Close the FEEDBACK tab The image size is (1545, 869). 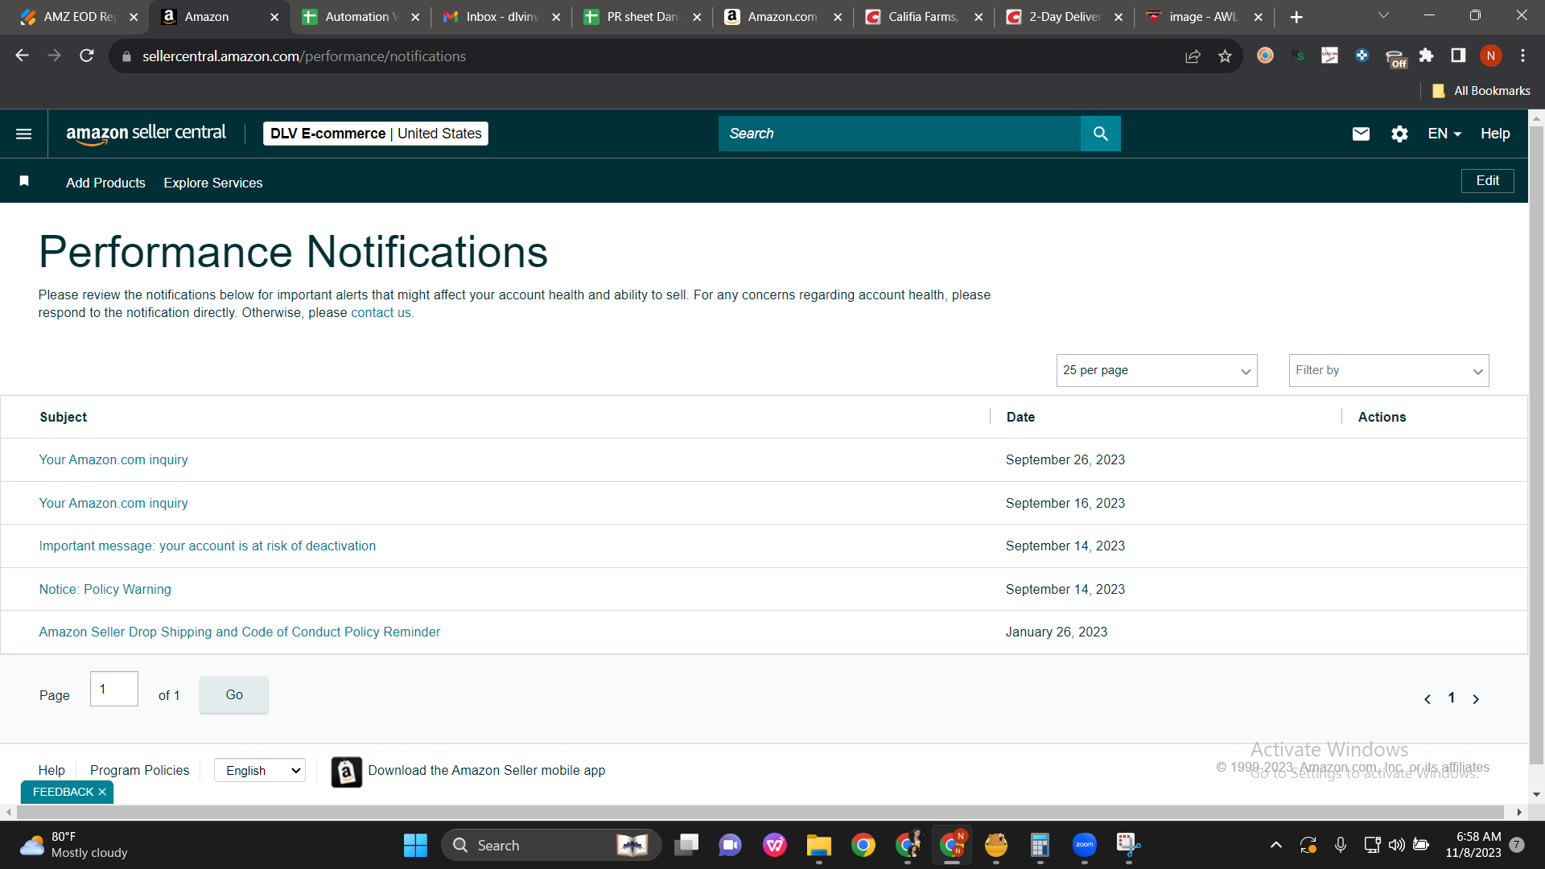(x=102, y=793)
